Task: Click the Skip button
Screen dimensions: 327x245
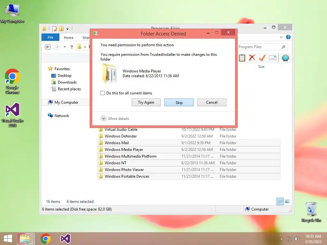Action: click(179, 102)
